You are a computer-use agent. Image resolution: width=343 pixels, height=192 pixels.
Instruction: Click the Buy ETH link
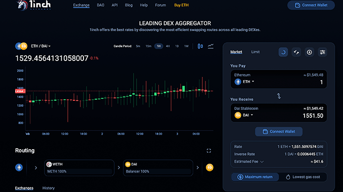pos(181,5)
